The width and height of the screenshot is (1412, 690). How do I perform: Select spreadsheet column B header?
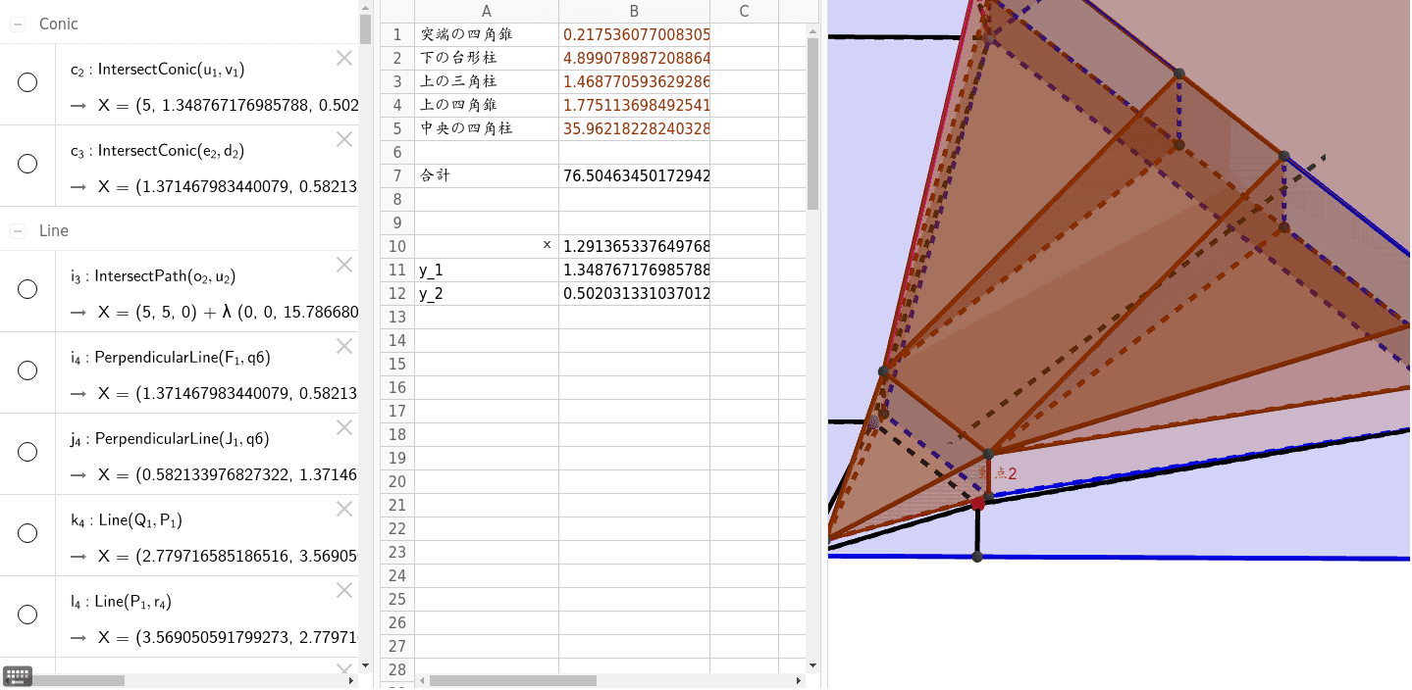coord(634,12)
